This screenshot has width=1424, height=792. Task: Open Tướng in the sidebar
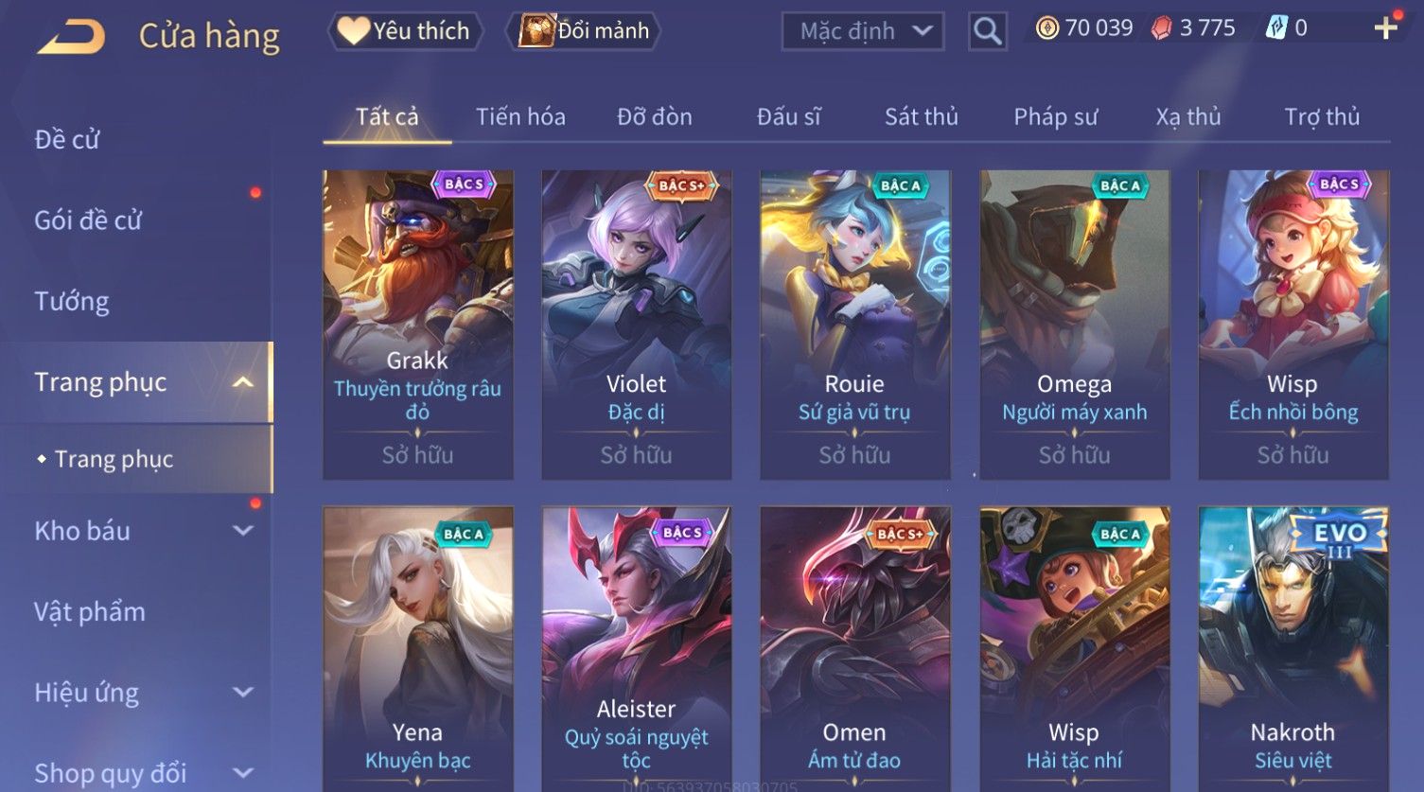point(72,302)
